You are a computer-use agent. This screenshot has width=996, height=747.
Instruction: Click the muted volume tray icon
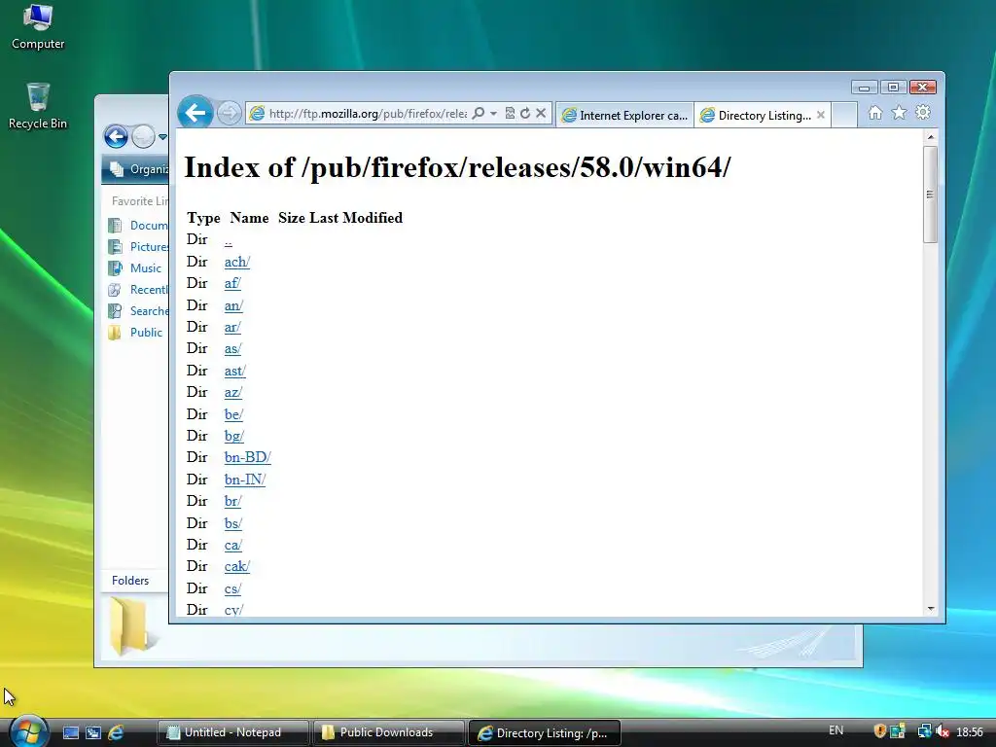click(942, 731)
